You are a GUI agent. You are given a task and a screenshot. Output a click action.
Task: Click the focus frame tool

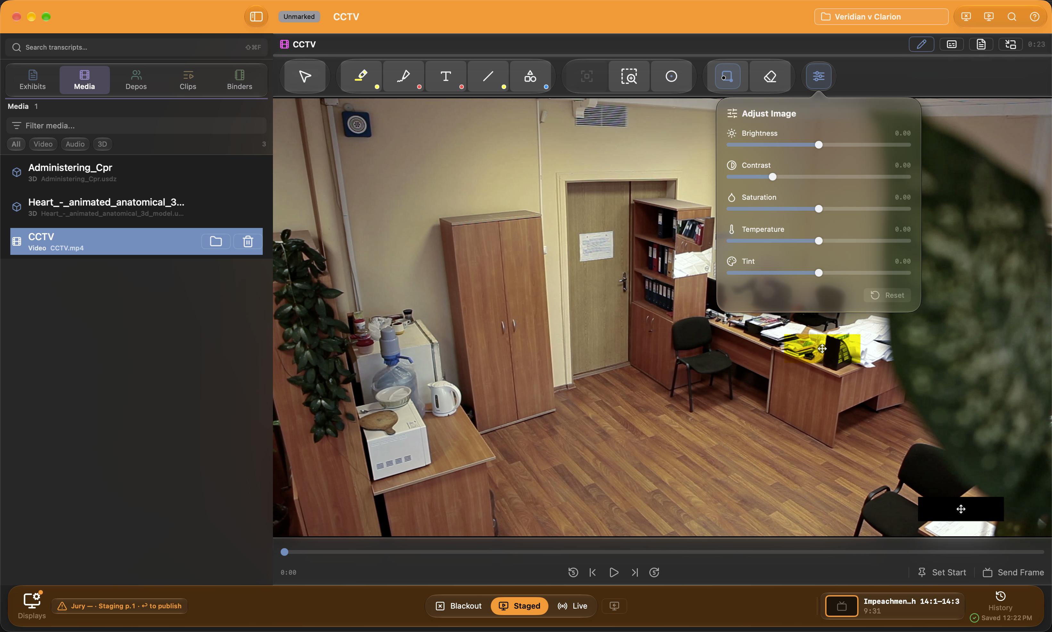587,77
